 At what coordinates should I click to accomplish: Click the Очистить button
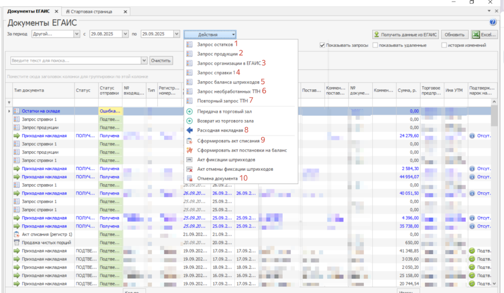click(160, 60)
